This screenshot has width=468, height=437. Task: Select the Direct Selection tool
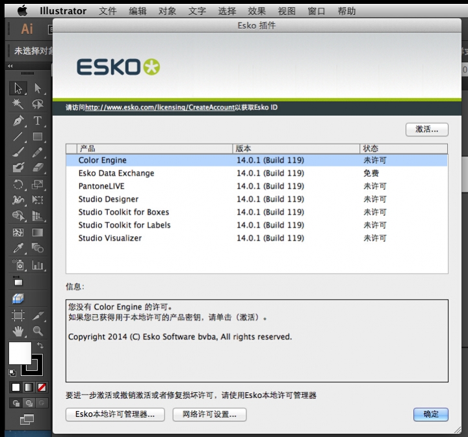[38, 88]
